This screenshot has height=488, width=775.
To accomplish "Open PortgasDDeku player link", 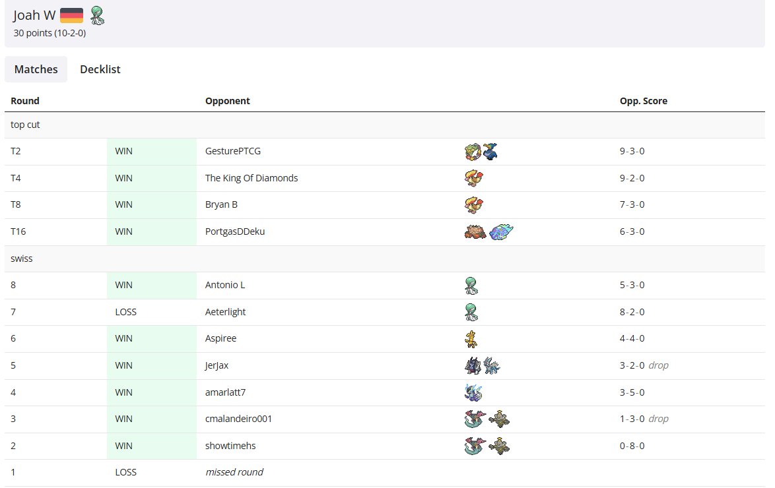I will click(235, 231).
